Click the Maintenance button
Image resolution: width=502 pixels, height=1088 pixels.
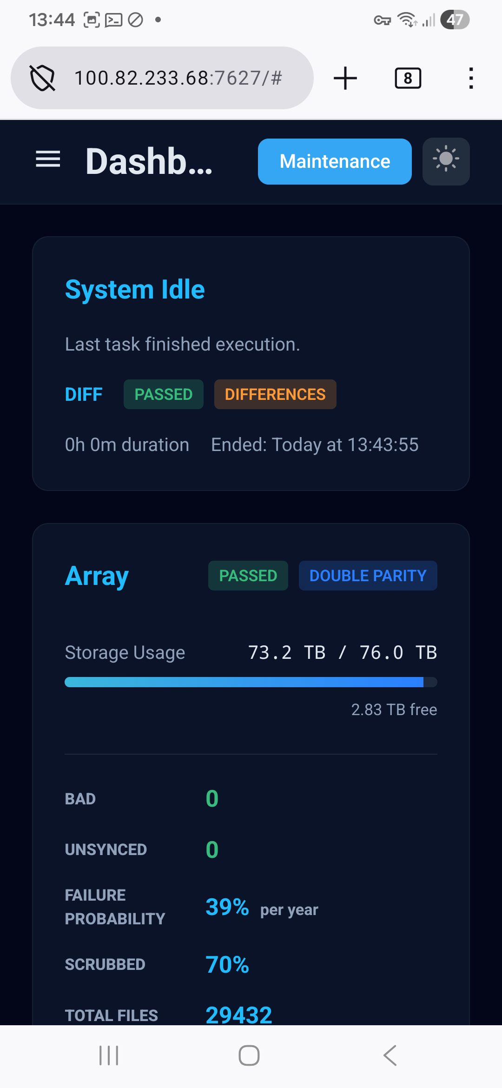(335, 161)
